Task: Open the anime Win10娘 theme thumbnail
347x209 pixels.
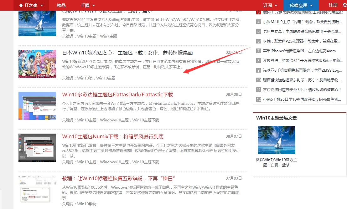Action: coord(37,64)
